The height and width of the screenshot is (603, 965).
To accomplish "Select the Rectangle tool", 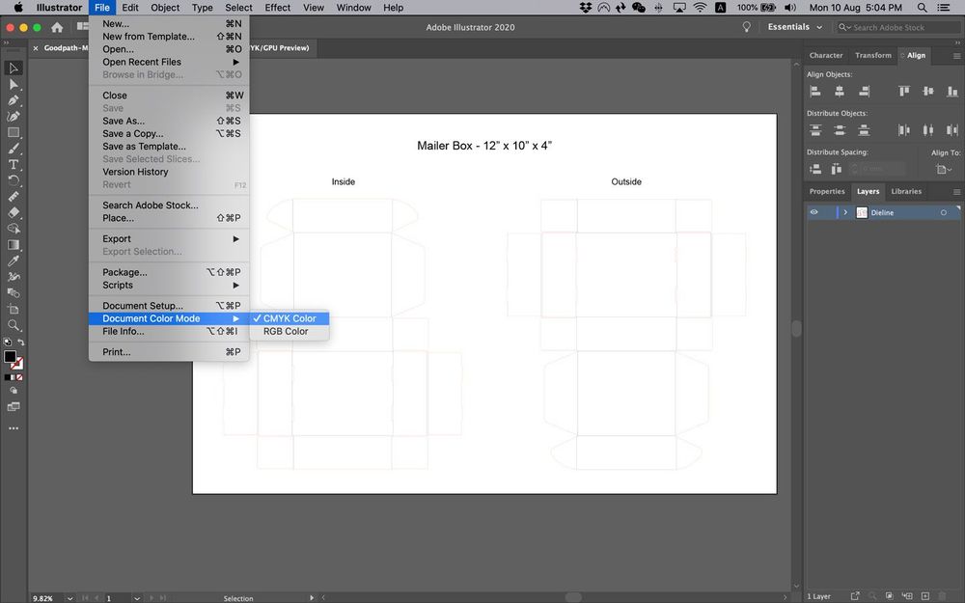I will [14, 132].
